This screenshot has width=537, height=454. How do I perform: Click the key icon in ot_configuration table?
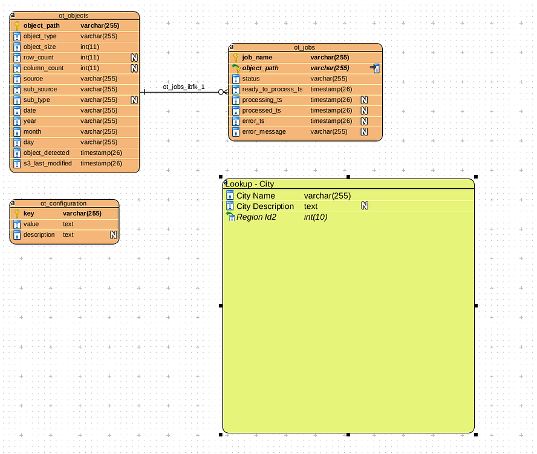pyautogui.click(x=17, y=214)
